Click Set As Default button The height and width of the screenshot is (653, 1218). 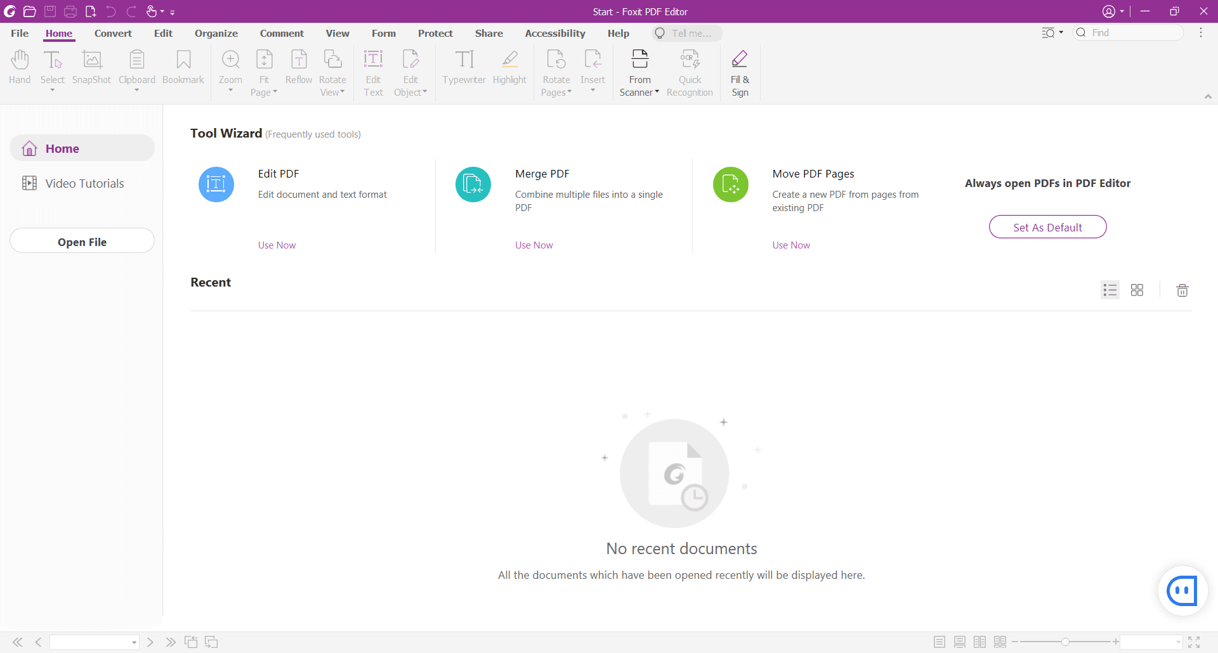1047,226
